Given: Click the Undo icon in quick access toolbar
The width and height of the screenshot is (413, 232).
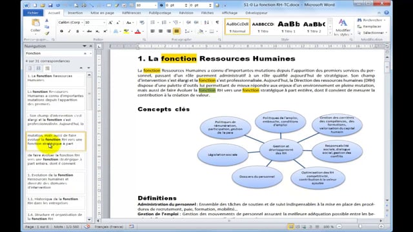Looking at the screenshot, I should pyautogui.click(x=58, y=5).
